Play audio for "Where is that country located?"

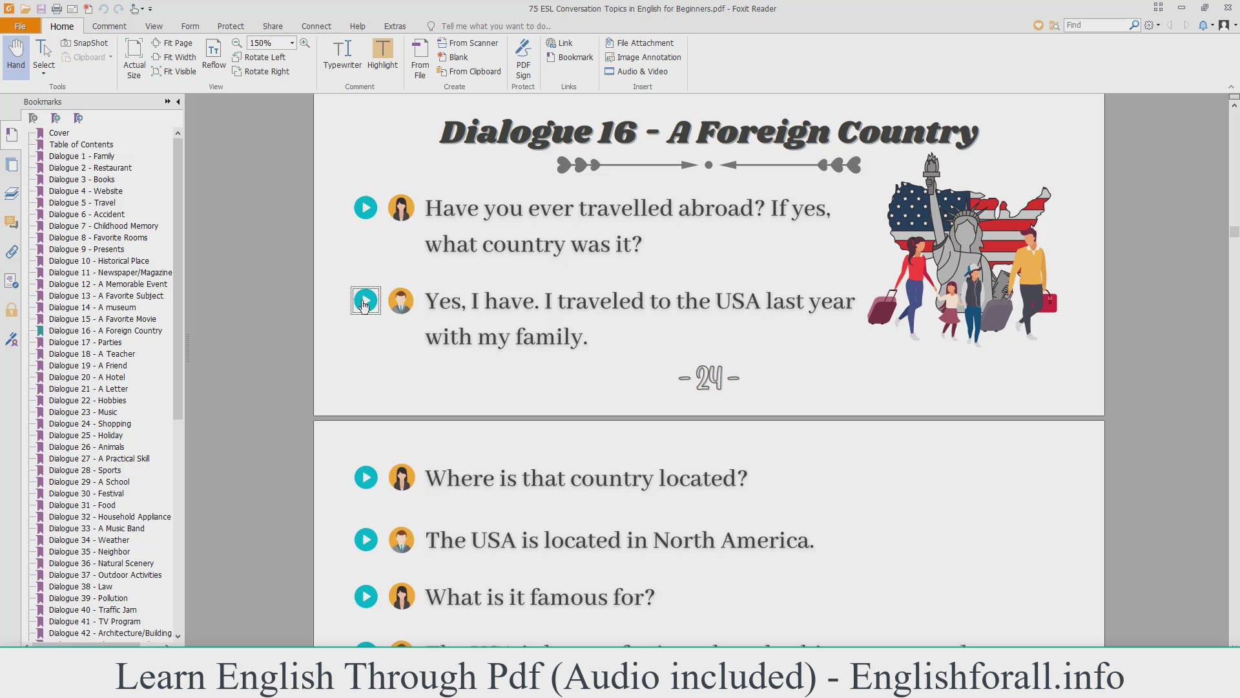pyautogui.click(x=366, y=478)
